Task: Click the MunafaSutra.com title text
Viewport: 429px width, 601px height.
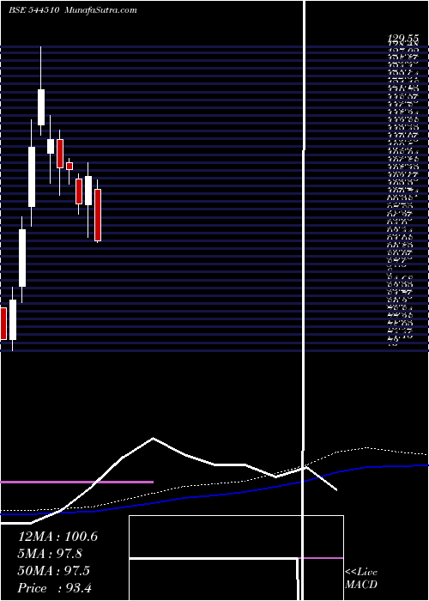Action: [x=100, y=10]
